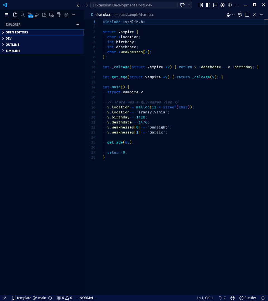268x301 pixels.
Task: Go forward in navigation history
Action: pyautogui.click(x=86, y=5)
